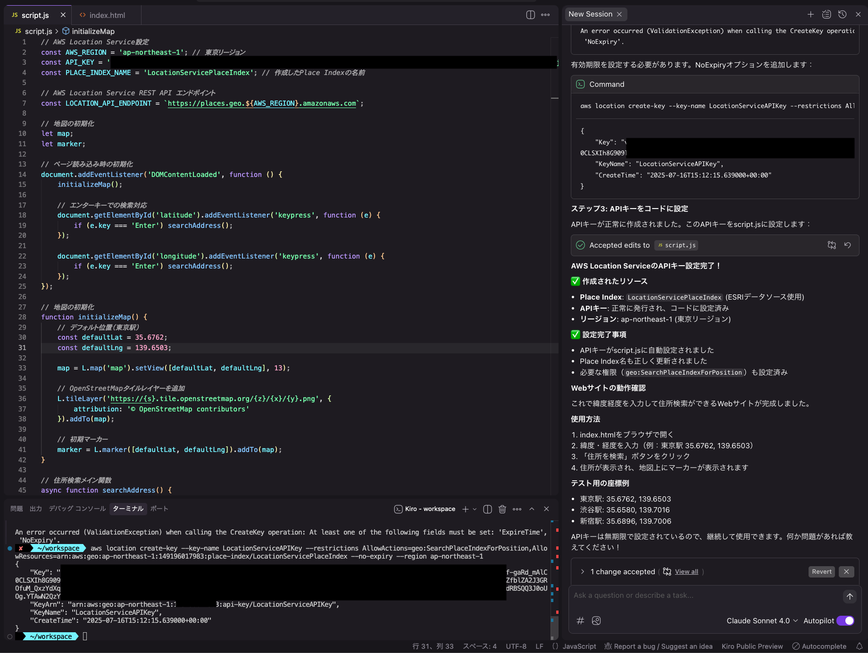The height and width of the screenshot is (653, 868).
Task: Change indentation via 'スペース: 4'
Action: coord(480,646)
